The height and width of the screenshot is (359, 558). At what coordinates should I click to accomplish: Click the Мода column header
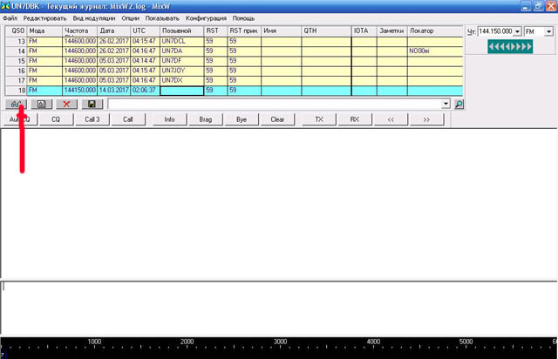click(x=44, y=31)
